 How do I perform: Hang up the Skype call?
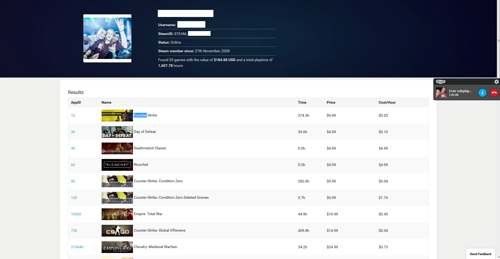tap(494, 93)
